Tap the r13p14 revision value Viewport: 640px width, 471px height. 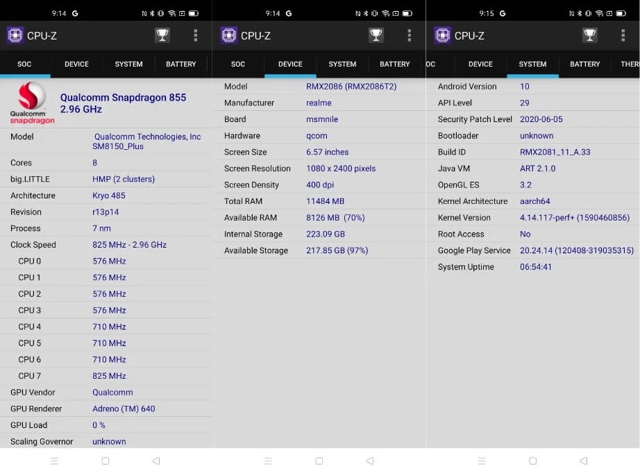tap(106, 212)
